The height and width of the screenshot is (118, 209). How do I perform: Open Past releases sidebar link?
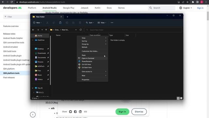pyautogui.click(x=9, y=78)
